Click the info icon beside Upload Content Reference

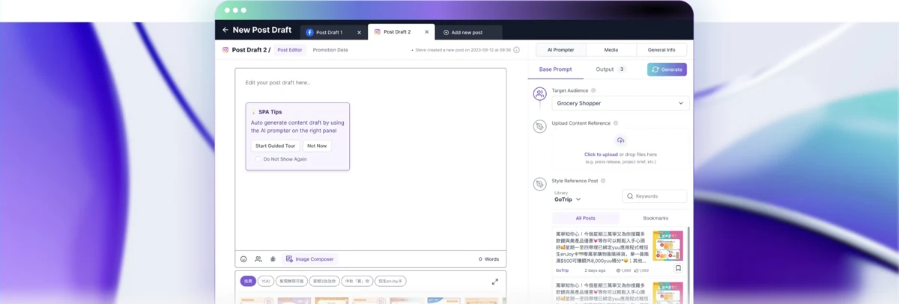coord(616,123)
